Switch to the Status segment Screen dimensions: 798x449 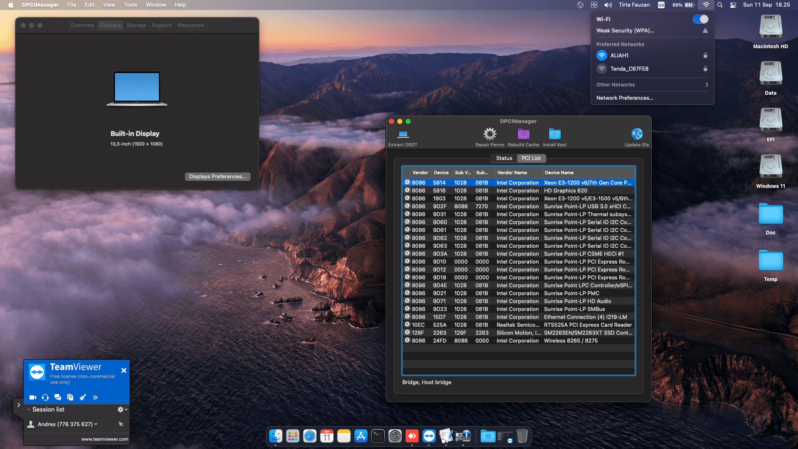coord(504,158)
